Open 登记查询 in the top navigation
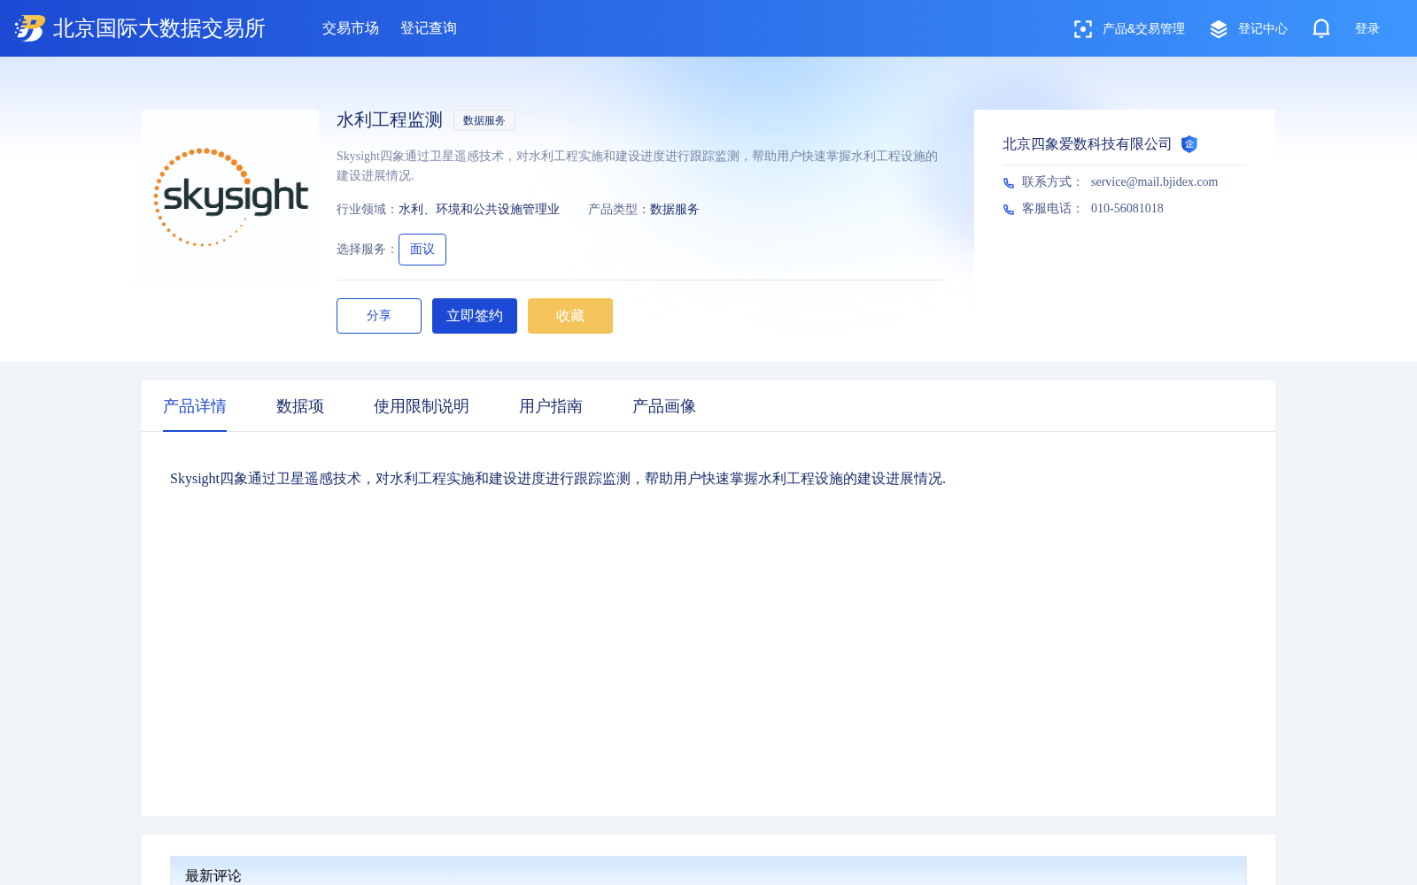Image resolution: width=1417 pixels, height=885 pixels. (x=429, y=28)
